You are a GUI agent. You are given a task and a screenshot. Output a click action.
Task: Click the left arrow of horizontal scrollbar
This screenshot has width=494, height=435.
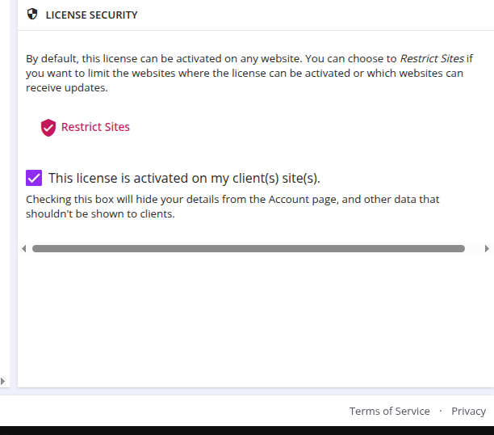click(24, 248)
